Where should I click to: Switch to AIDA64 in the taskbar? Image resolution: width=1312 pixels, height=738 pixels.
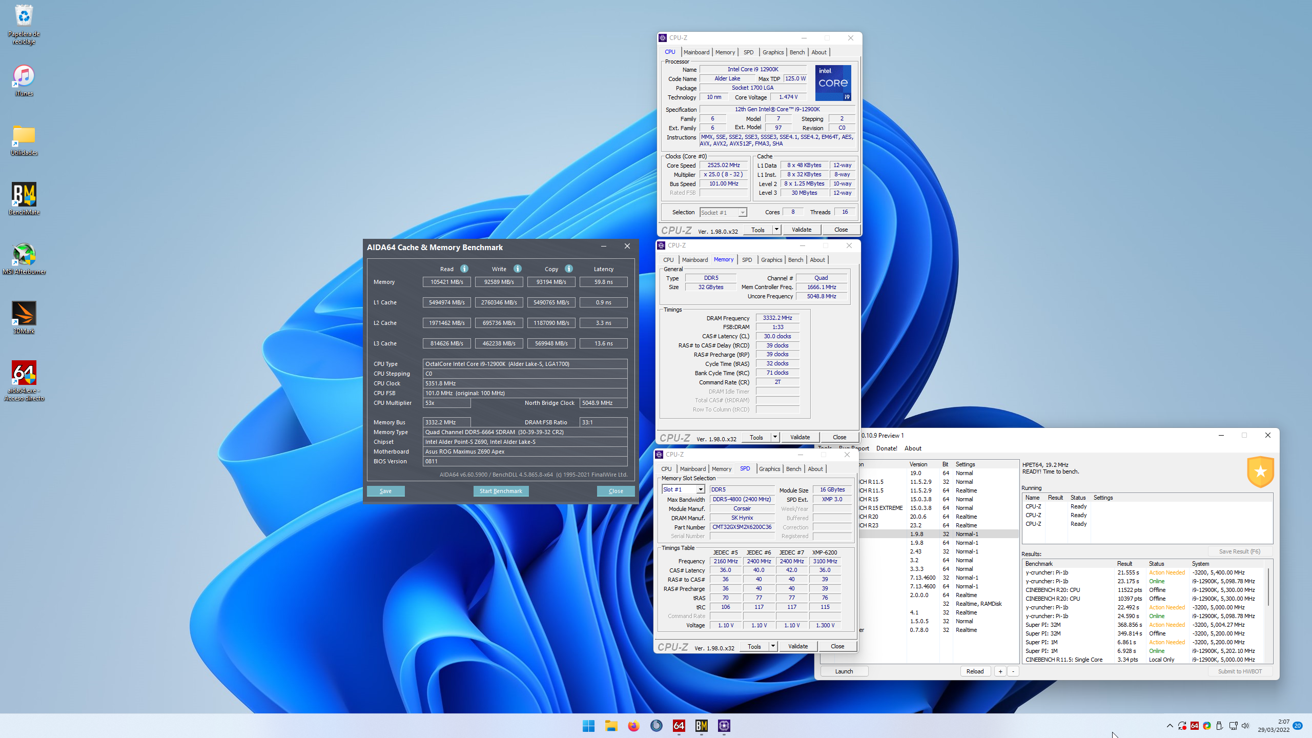pyautogui.click(x=679, y=726)
